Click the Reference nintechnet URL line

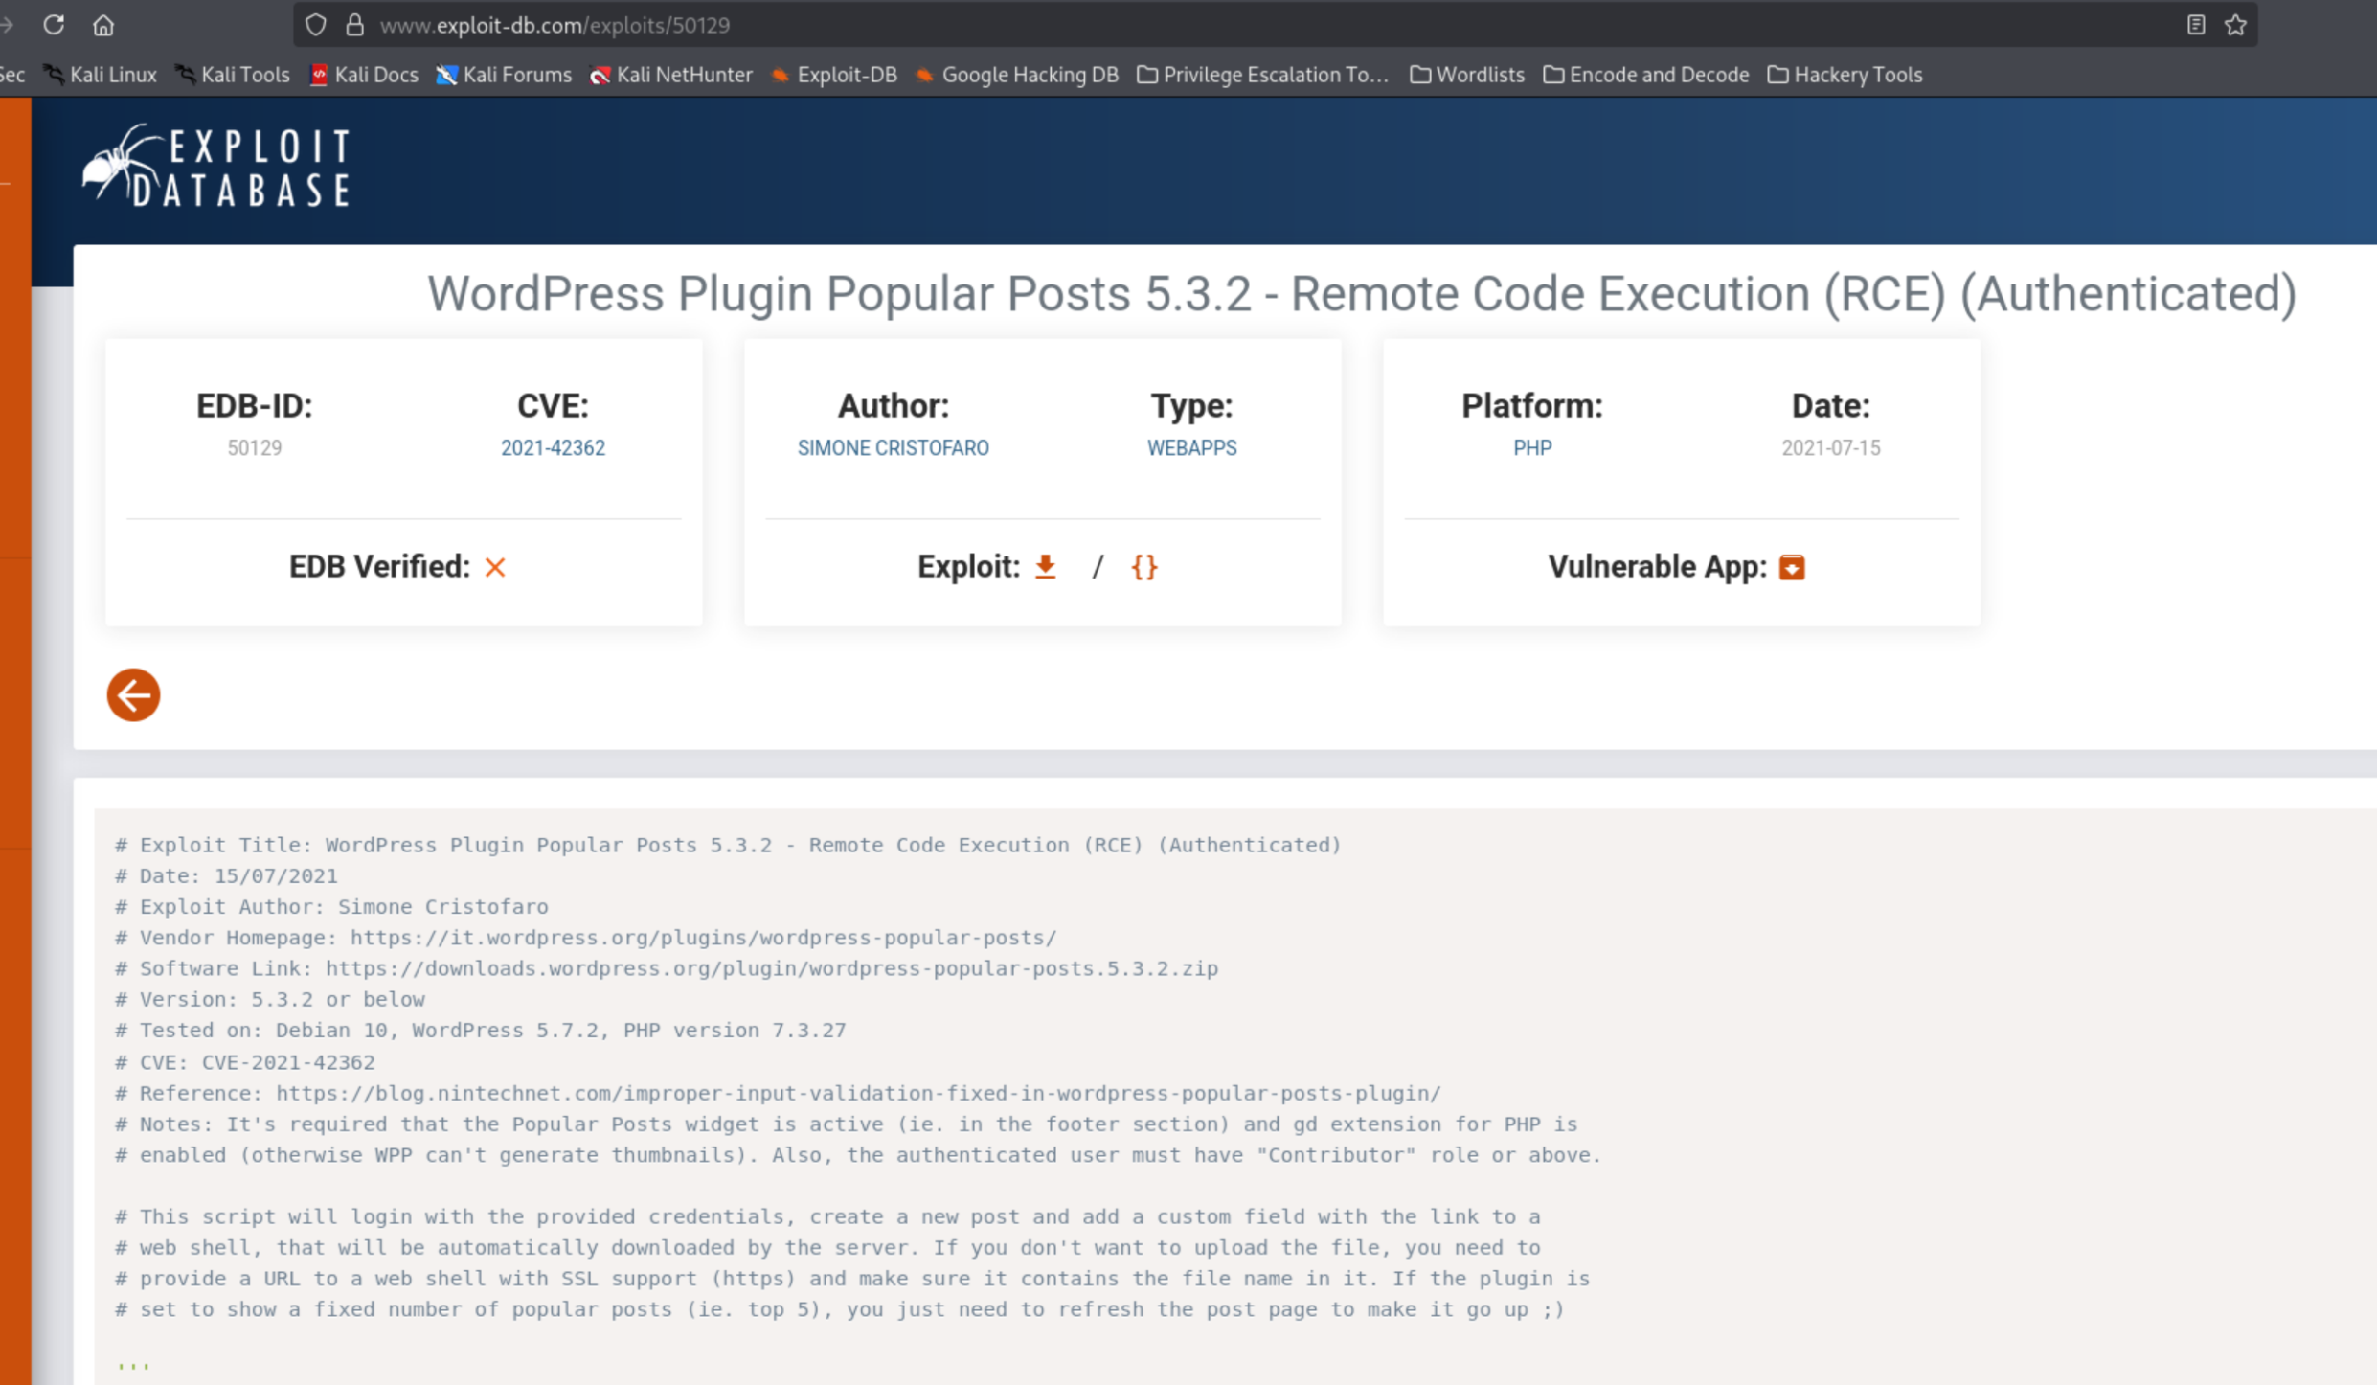(778, 1093)
